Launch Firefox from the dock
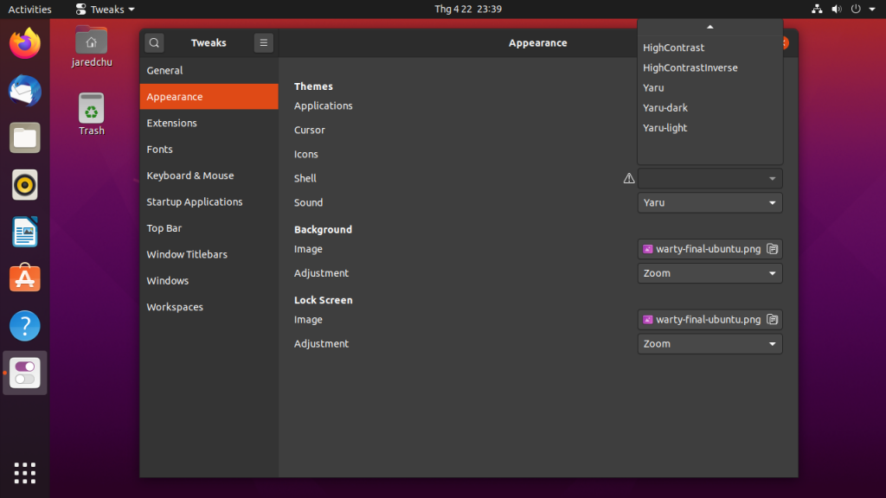 click(23, 45)
